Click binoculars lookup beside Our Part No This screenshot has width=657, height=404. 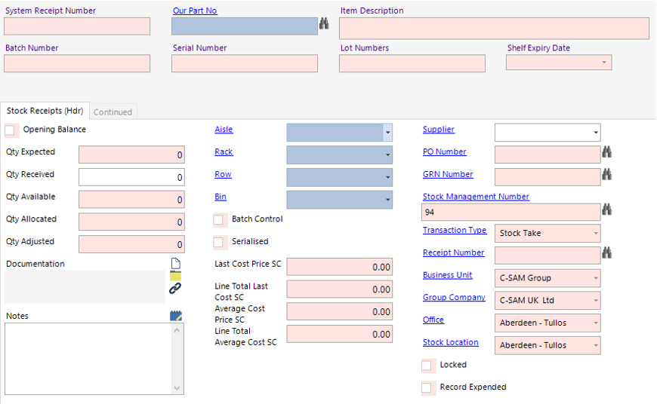coord(324,24)
